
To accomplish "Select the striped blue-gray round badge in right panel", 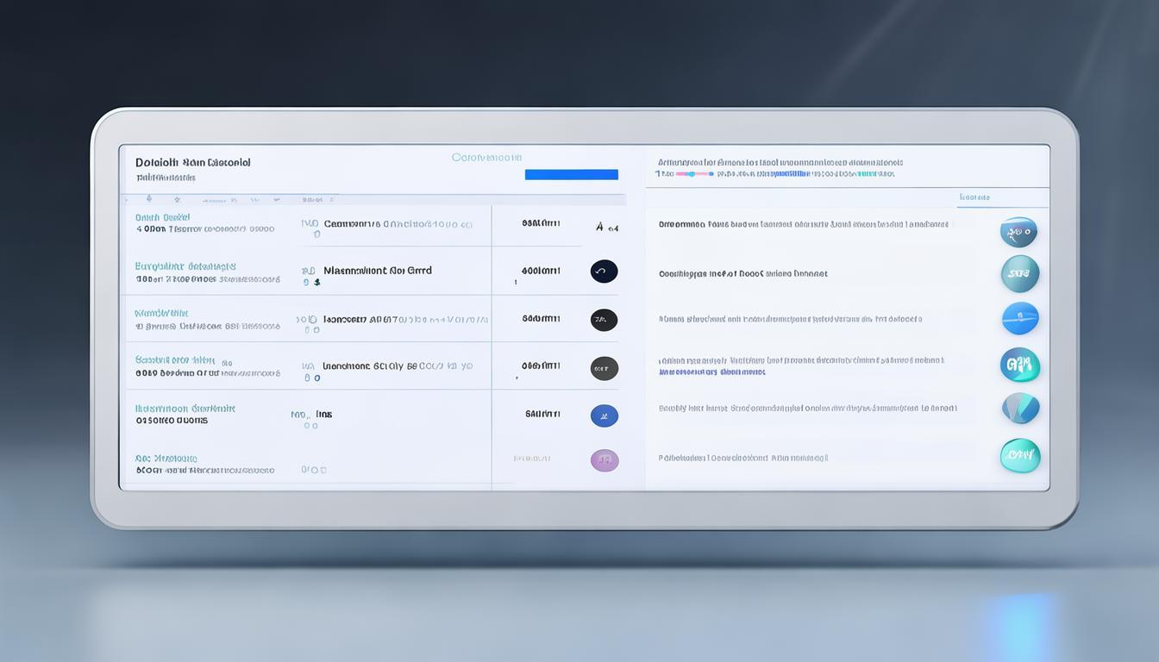I will coord(1020,408).
